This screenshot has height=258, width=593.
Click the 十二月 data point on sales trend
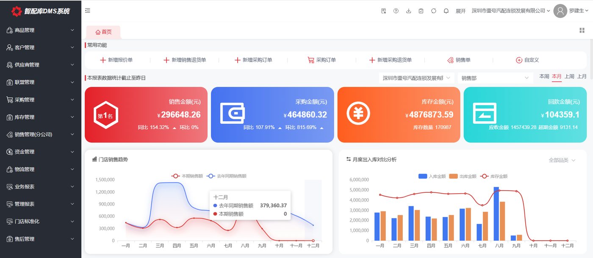(x=313, y=241)
